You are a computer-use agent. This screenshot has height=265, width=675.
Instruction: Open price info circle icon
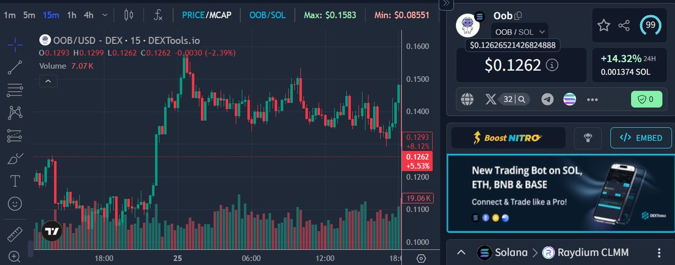click(552, 65)
